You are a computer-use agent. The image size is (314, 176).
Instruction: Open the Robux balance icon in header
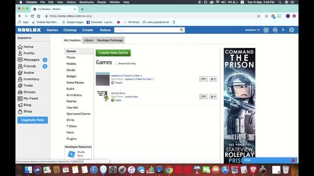coord(275,30)
